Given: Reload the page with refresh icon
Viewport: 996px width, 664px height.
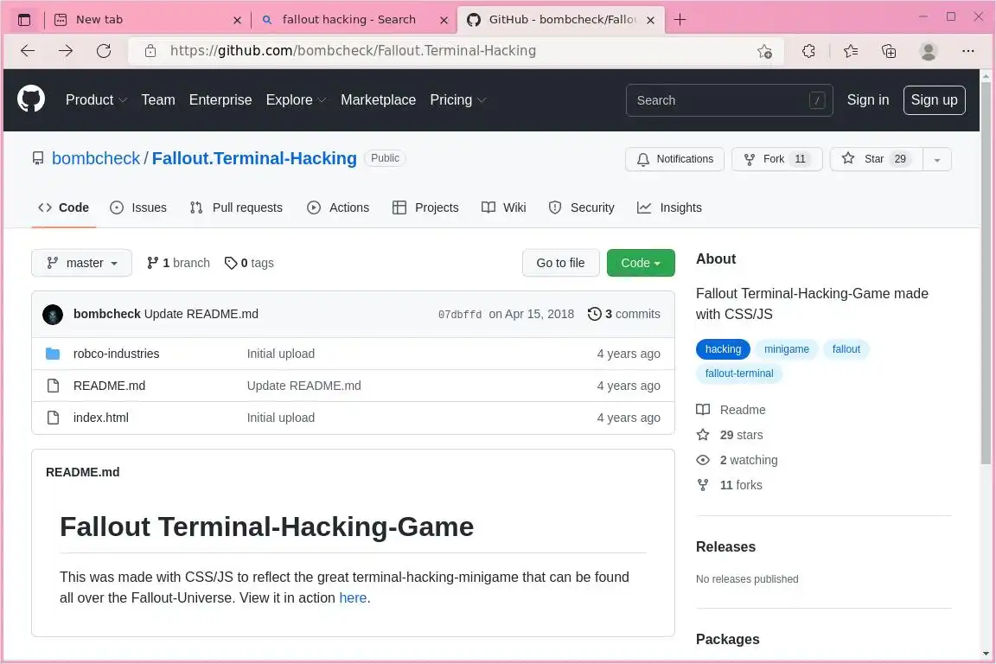Looking at the screenshot, I should coord(104,51).
